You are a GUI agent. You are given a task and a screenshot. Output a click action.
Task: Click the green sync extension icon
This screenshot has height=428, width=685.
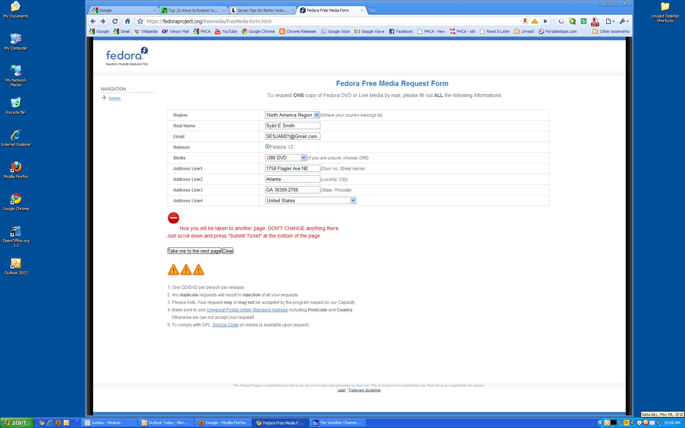coord(584,21)
